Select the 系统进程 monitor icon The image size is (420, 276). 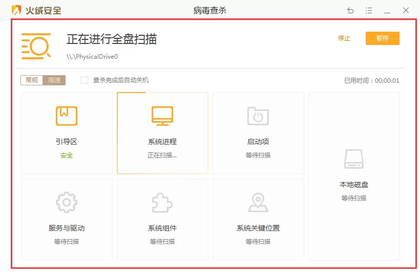click(x=162, y=116)
